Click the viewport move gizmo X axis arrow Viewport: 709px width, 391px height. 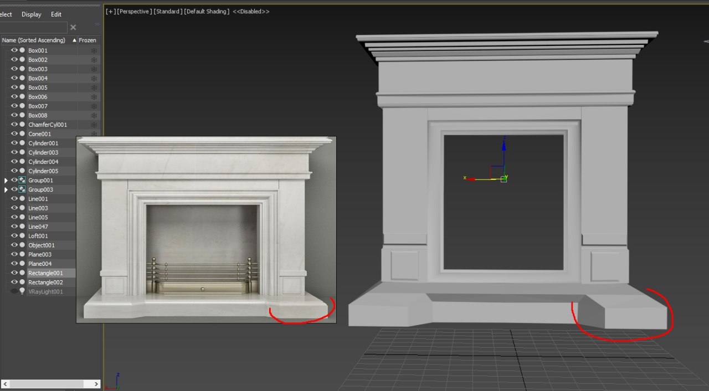[472, 179]
